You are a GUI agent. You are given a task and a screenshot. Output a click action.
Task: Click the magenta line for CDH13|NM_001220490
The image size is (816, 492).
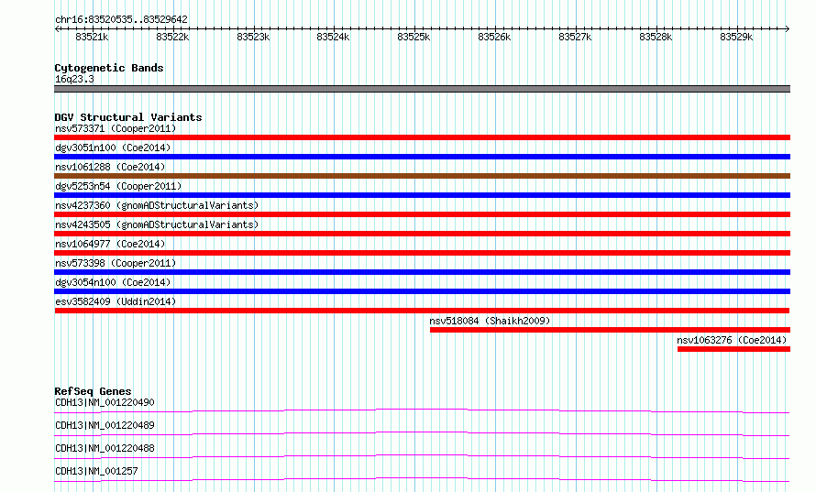point(422,410)
